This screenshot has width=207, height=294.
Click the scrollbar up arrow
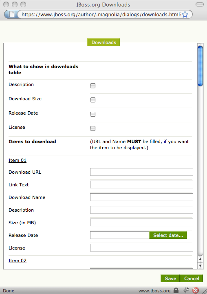[x=200, y=259]
